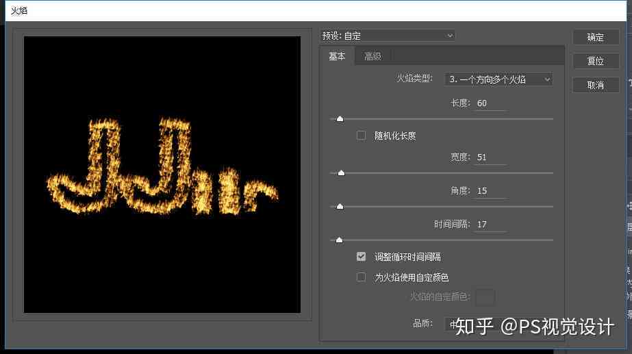Open the 预设 preset dropdown
This screenshot has width=632, height=354.
point(388,36)
